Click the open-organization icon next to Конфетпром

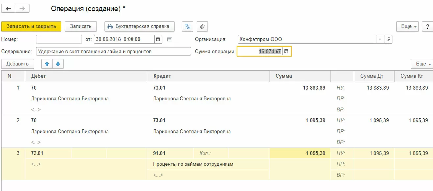coord(388,39)
